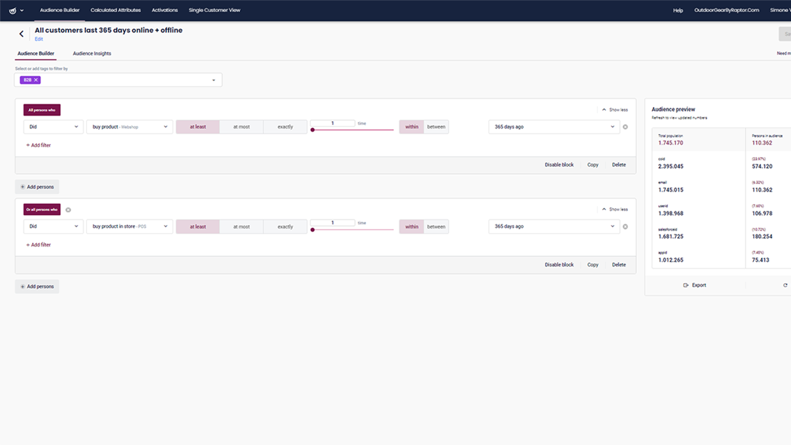Go back using the left chevron arrow
791x445 pixels.
tap(22, 34)
